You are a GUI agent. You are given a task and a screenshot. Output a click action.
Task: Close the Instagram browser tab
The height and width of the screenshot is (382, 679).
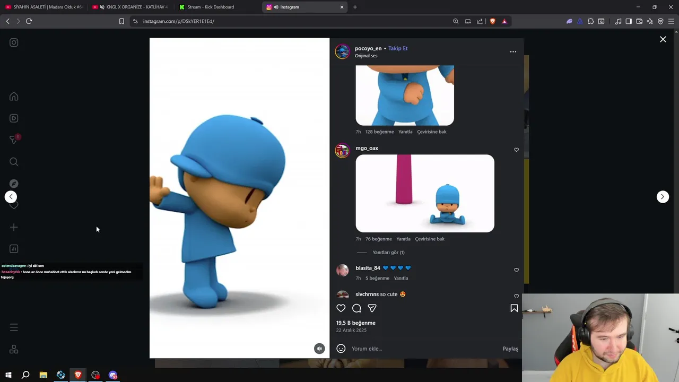342,7
